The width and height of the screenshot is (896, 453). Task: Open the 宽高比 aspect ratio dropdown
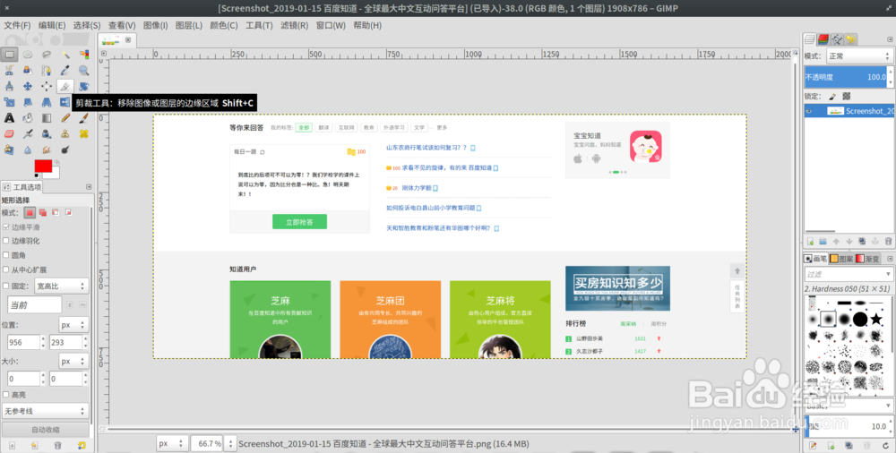click(x=61, y=286)
